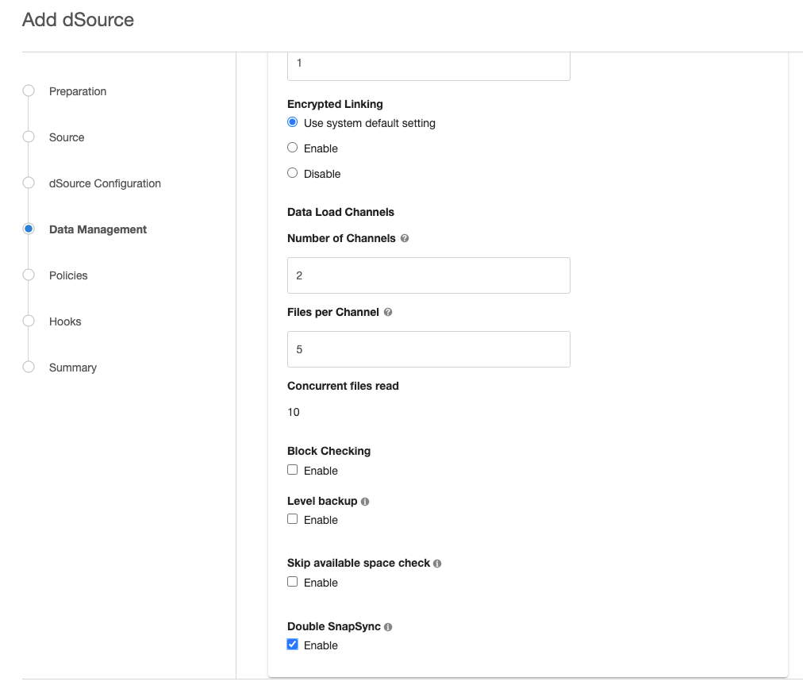Click the Number of Channels input field

(428, 275)
